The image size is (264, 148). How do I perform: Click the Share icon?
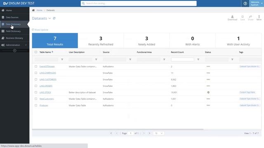pos(250,18)
